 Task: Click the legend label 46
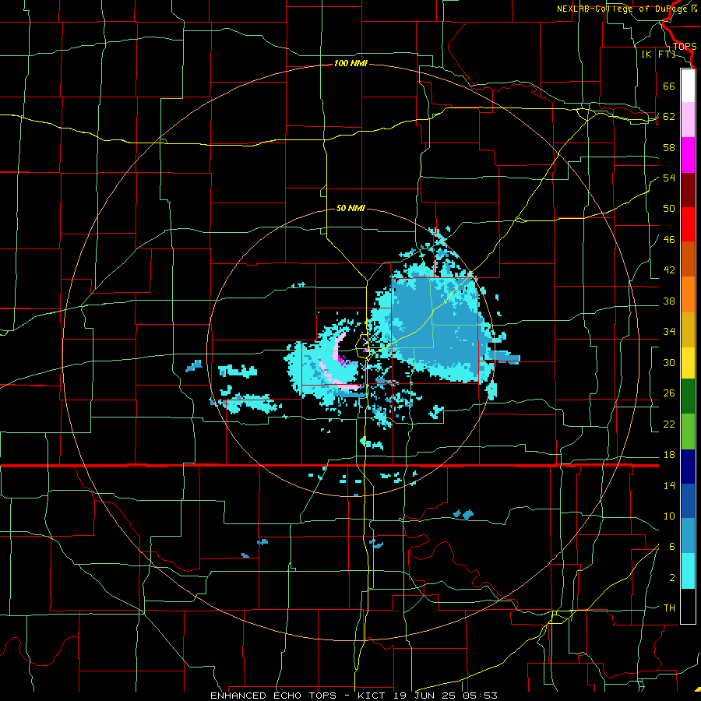(669, 240)
